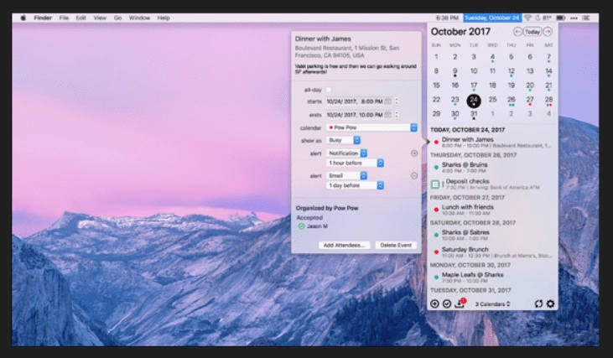Check off the Deposit checks reminder
613x358 pixels.
pyautogui.click(x=434, y=184)
